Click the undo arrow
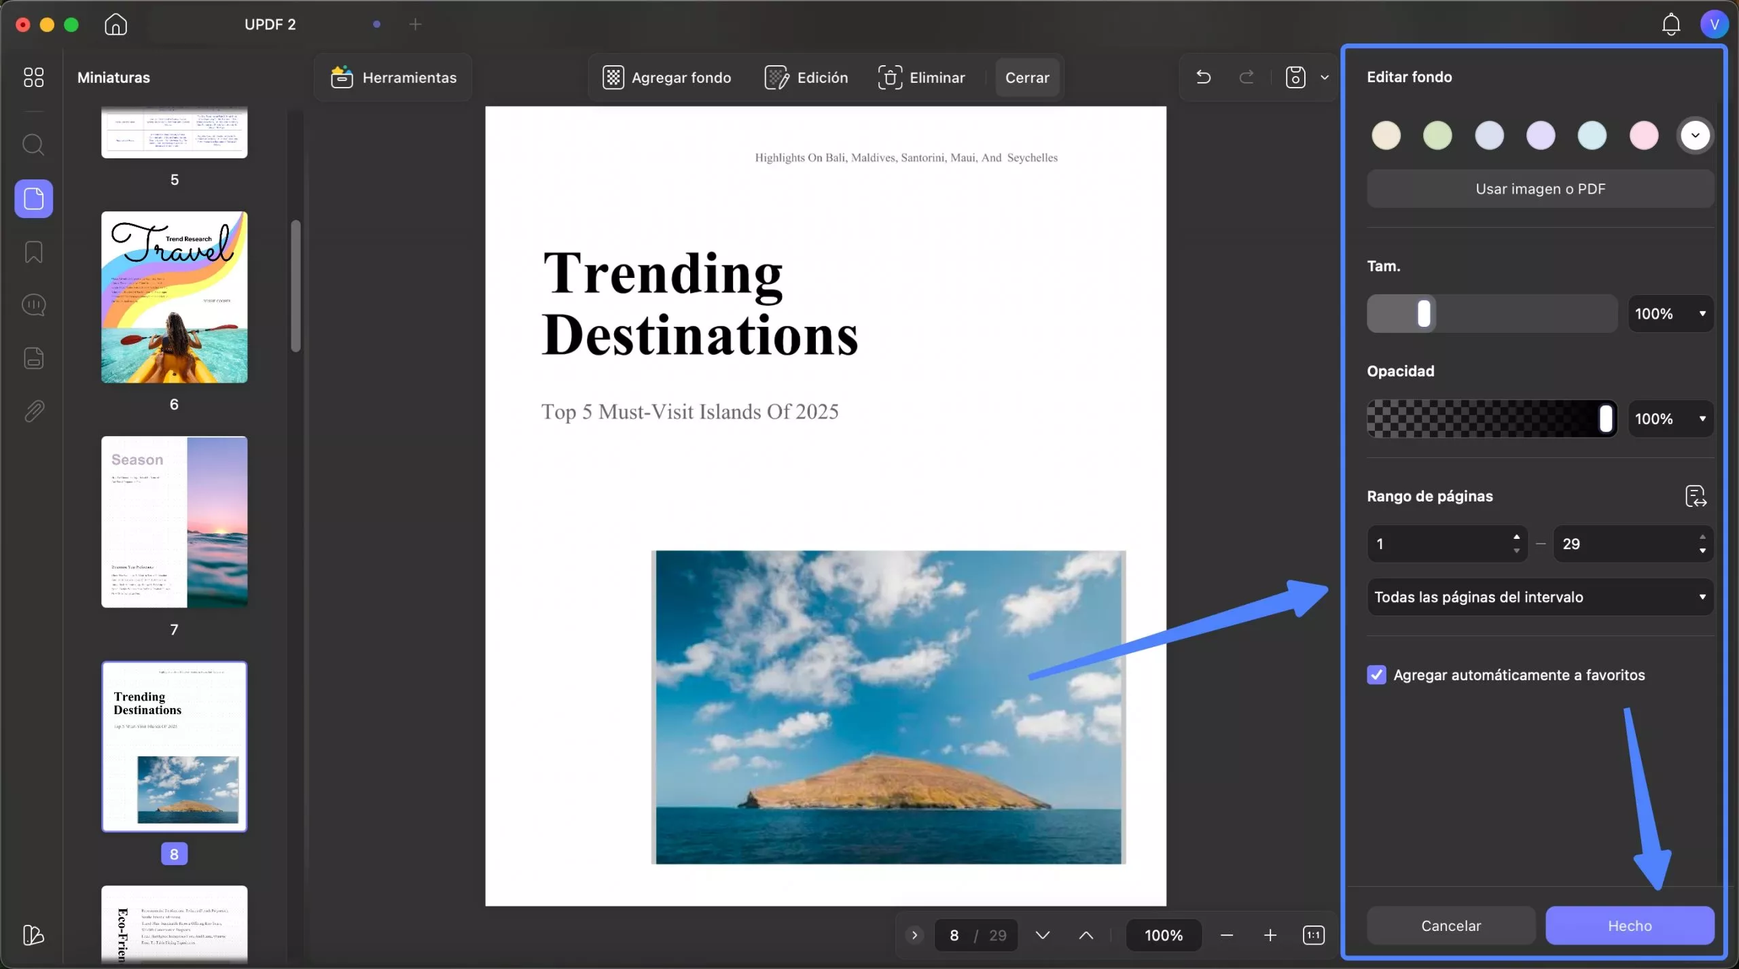The height and width of the screenshot is (969, 1739). click(1203, 77)
